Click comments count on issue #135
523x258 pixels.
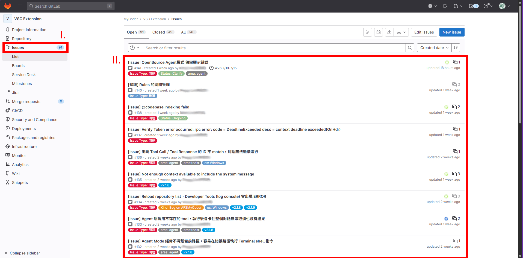(456, 174)
